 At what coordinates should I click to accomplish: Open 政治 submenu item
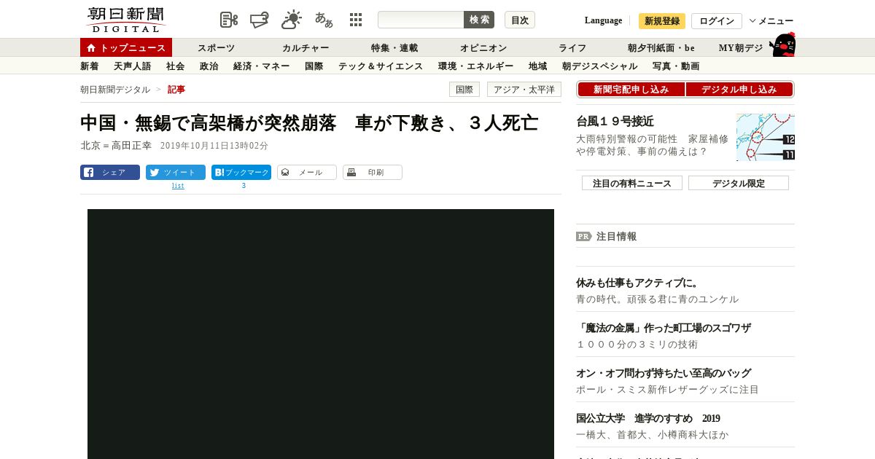click(x=209, y=66)
